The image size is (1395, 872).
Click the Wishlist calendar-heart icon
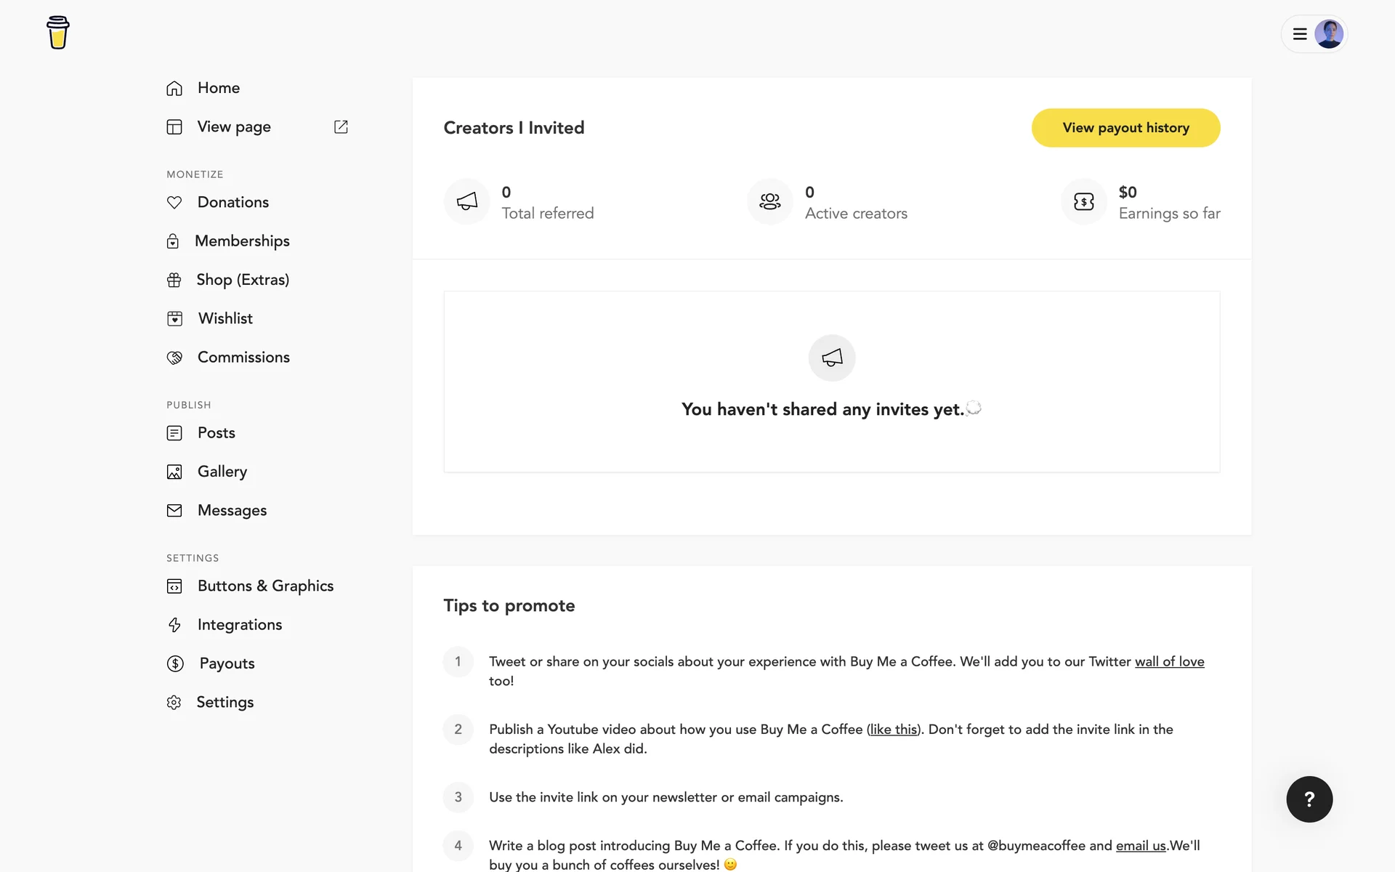pos(174,319)
